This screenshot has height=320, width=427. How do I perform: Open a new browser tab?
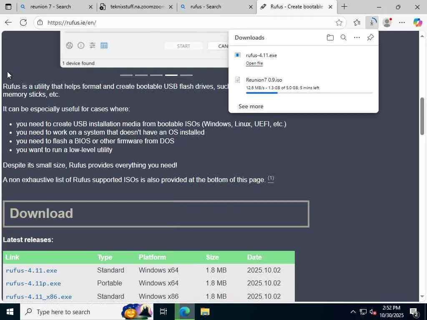coord(344,7)
